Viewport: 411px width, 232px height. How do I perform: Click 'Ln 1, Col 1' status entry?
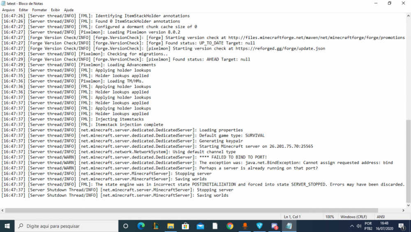tap(292, 217)
